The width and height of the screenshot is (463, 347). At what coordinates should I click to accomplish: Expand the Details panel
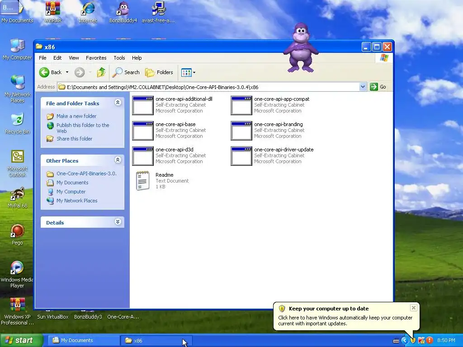(x=118, y=222)
